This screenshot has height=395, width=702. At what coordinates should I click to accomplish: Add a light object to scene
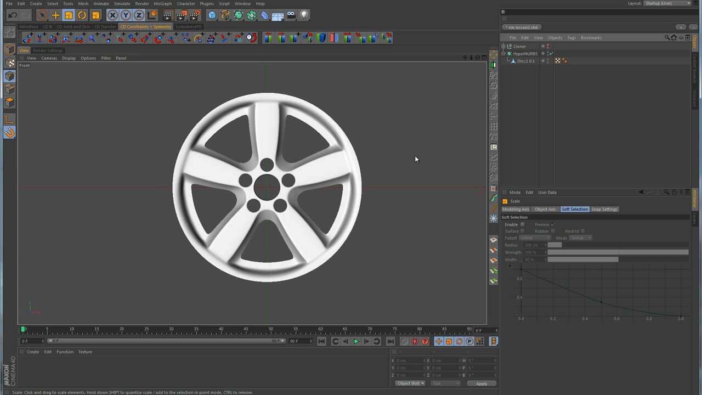pyautogui.click(x=304, y=15)
